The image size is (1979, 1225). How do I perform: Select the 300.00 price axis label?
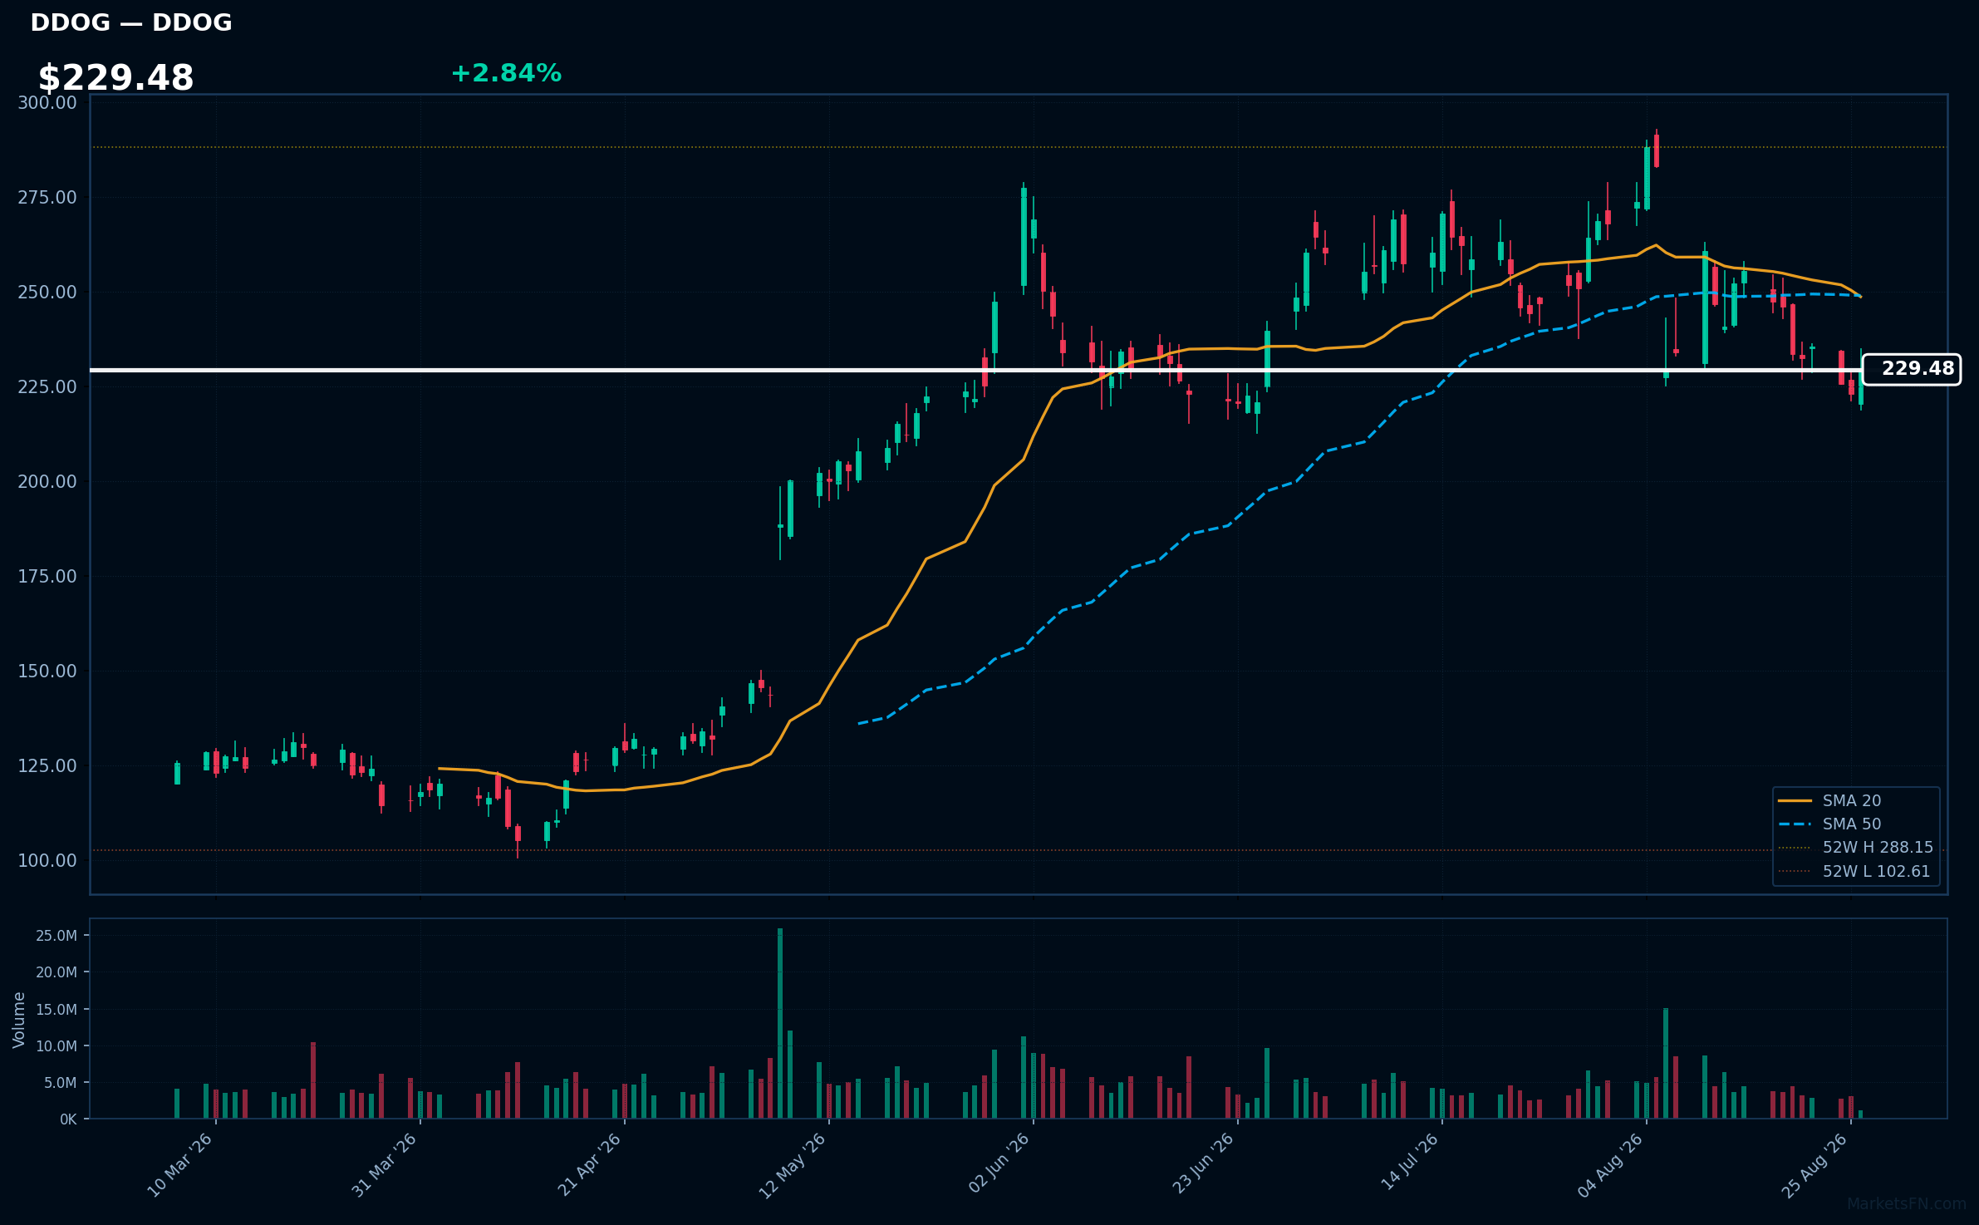pos(47,102)
